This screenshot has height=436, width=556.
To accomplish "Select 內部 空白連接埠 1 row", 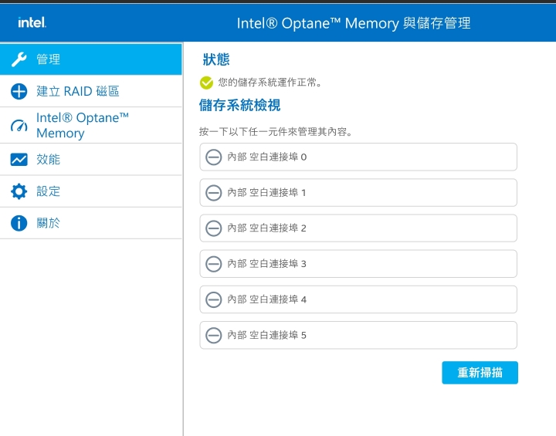I will pos(358,192).
